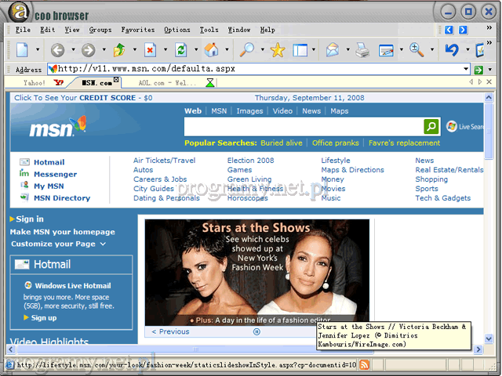The height and width of the screenshot is (376, 502).
Task: Open the Favorites star icon
Action: [x=277, y=50]
